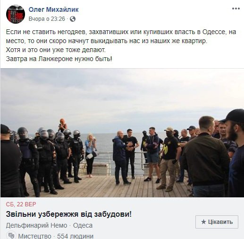This screenshot has width=244, height=239.
Task: Open the author name Олег Михайлик
Action: click(53, 9)
